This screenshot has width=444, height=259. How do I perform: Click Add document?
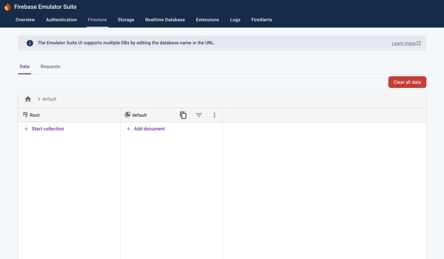pos(149,129)
